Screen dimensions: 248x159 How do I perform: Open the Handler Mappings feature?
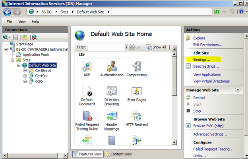[112, 121]
